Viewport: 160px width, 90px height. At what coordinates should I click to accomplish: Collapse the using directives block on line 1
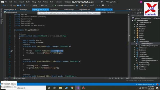tap(14, 14)
